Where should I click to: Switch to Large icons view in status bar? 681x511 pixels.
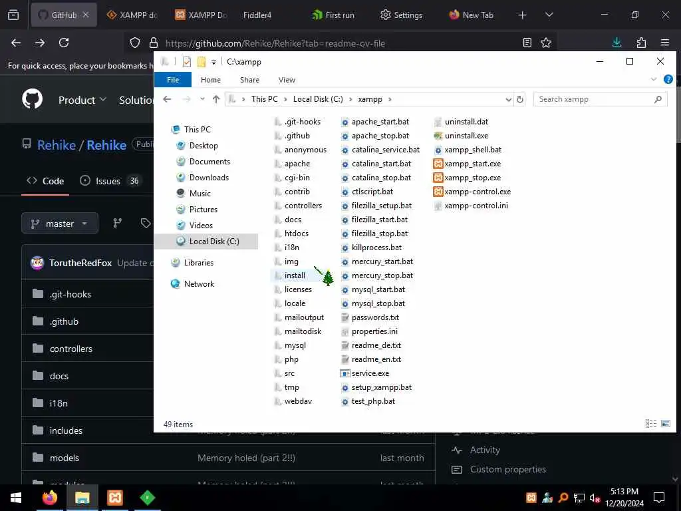pyautogui.click(x=665, y=423)
